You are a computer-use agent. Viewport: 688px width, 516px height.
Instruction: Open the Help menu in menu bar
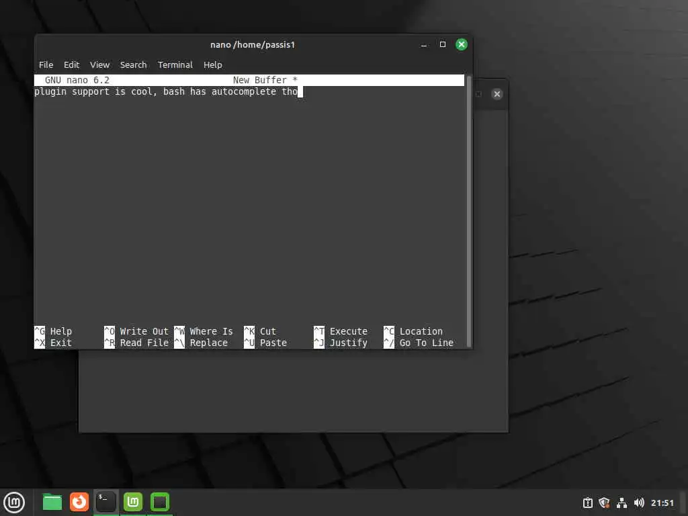click(x=213, y=65)
